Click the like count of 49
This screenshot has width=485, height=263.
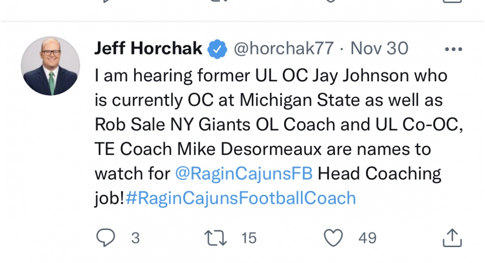point(367,238)
